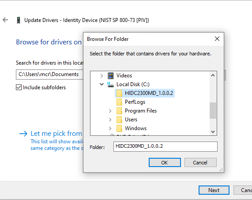Click the device icon beside Update Drivers title

[19, 20]
